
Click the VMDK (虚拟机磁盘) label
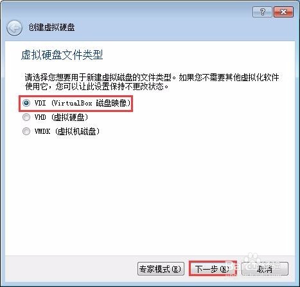[67, 131]
